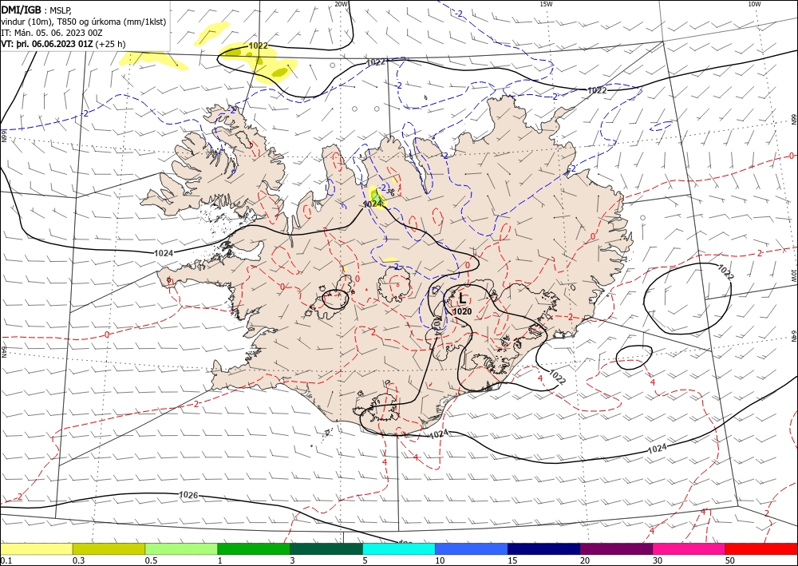Viewport: 798px width, 566px height.
Task: Click the "L" low pressure marker
Action: [x=462, y=299]
